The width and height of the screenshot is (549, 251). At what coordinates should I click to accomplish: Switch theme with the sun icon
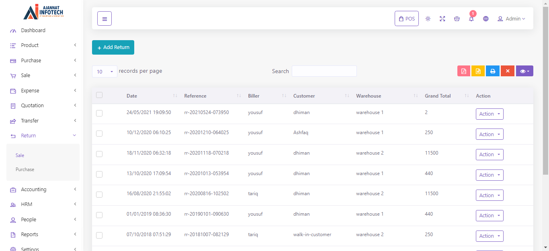tap(428, 18)
